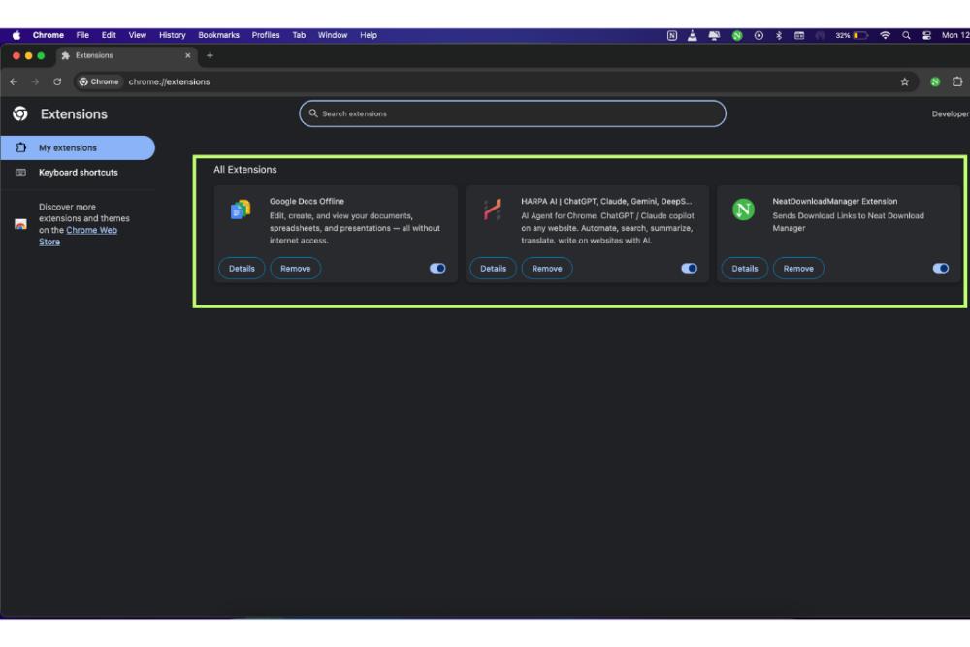
Task: Remove the NeatDownloadManager Extension
Action: [798, 269]
